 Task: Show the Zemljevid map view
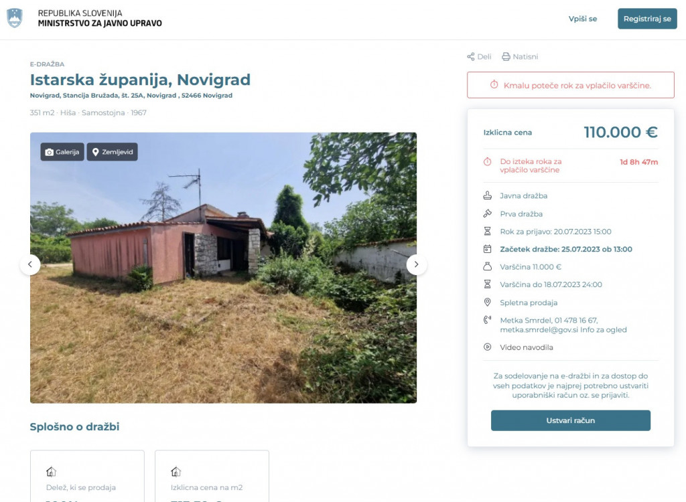[112, 152]
